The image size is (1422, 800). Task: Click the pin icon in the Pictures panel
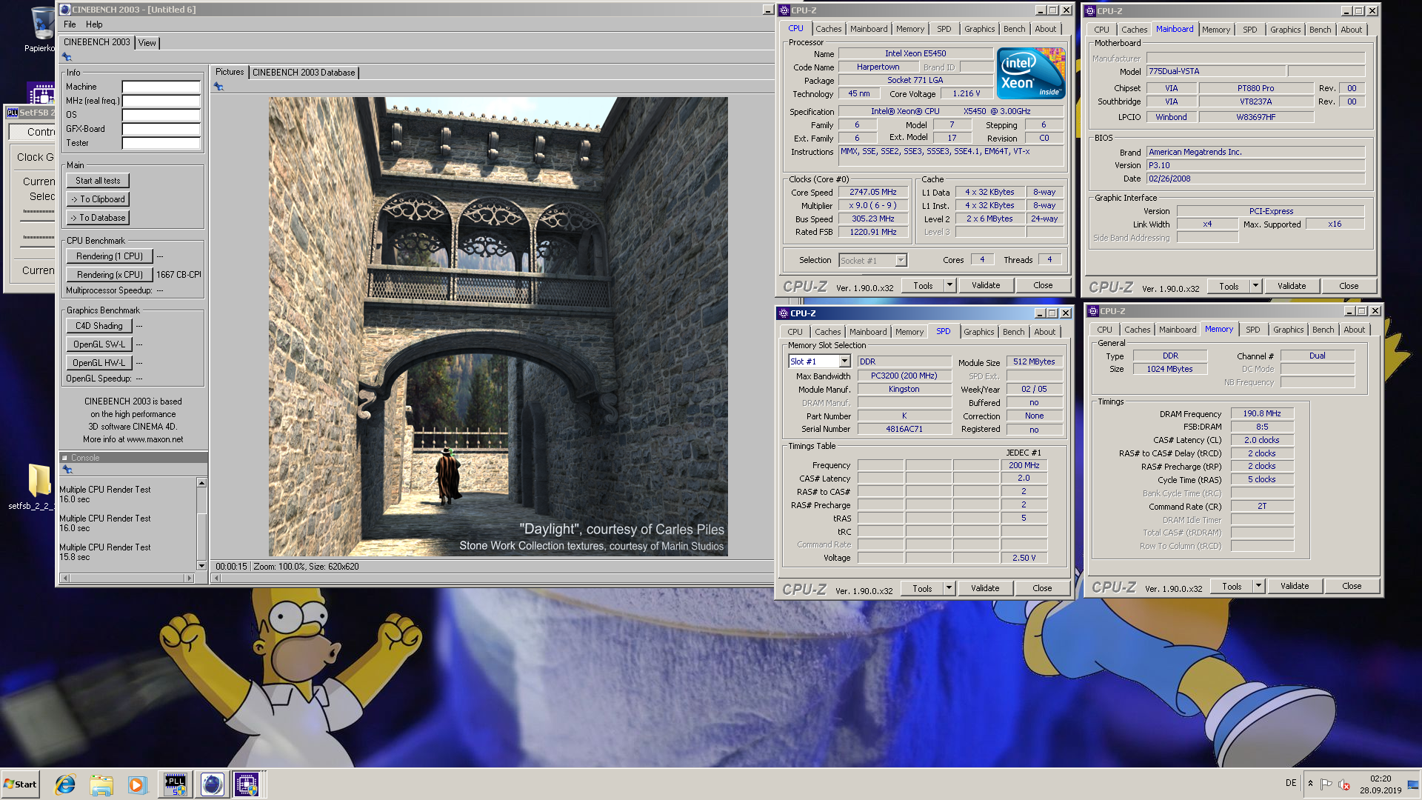pos(218,87)
